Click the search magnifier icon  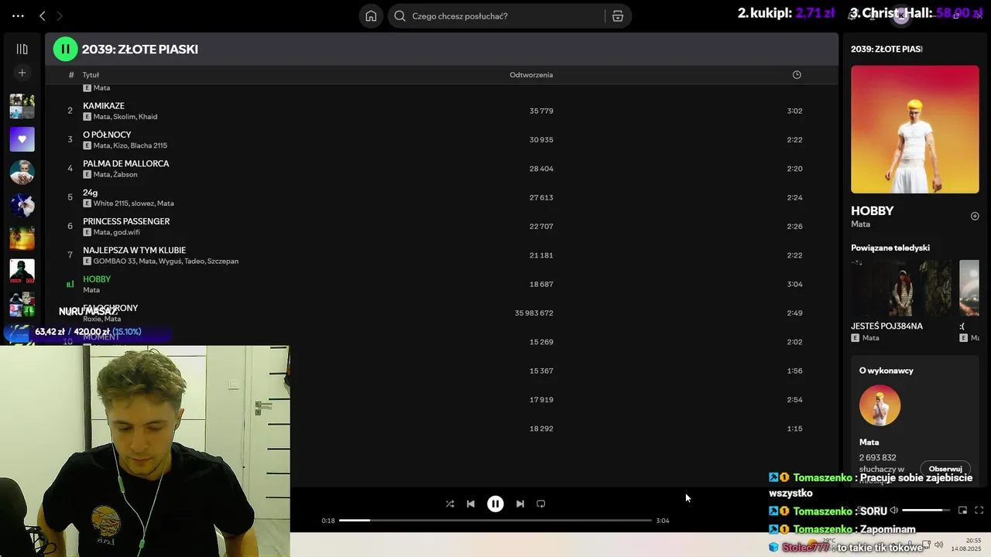(400, 15)
